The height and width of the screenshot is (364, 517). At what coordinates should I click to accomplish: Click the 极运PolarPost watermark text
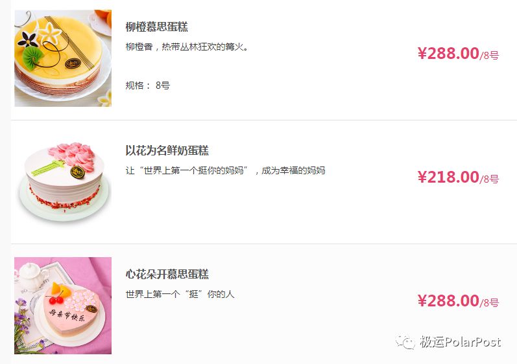click(461, 342)
